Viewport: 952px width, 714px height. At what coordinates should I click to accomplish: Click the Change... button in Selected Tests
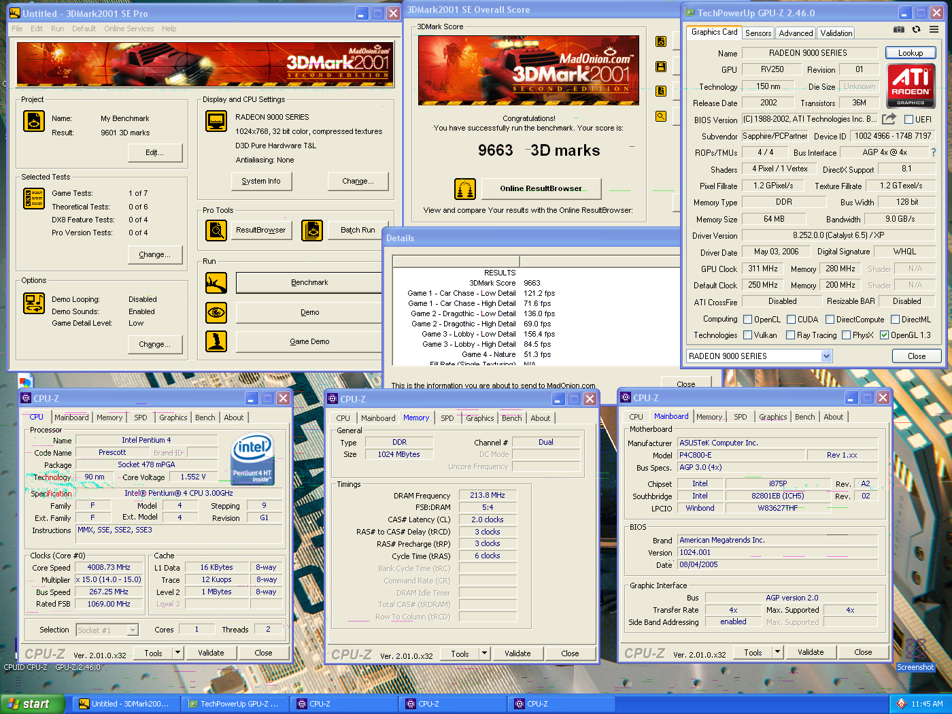pyautogui.click(x=155, y=254)
